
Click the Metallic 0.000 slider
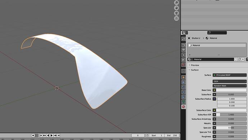coord(231,123)
